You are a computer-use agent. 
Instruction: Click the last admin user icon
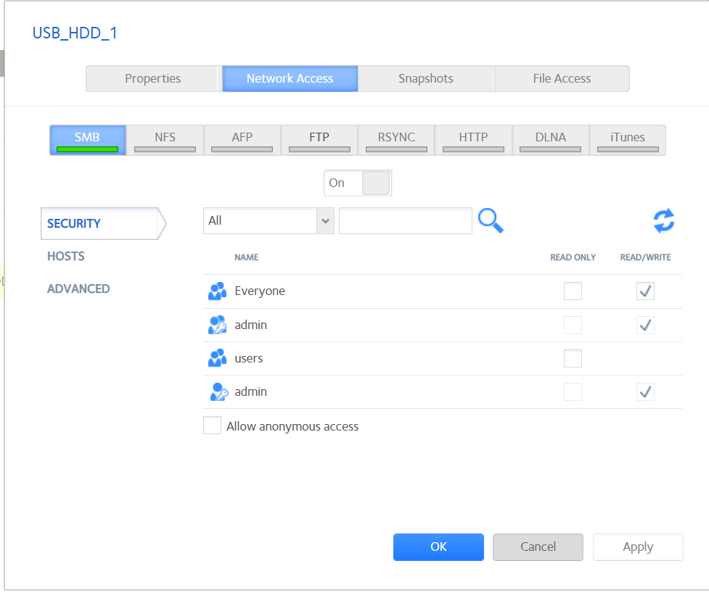(x=217, y=392)
